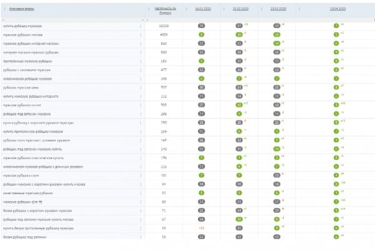Viewport: 375px width, 250px height.
Task: Click 23.02.2020 position badge for мужские рубашки москва
Action: point(239,35)
